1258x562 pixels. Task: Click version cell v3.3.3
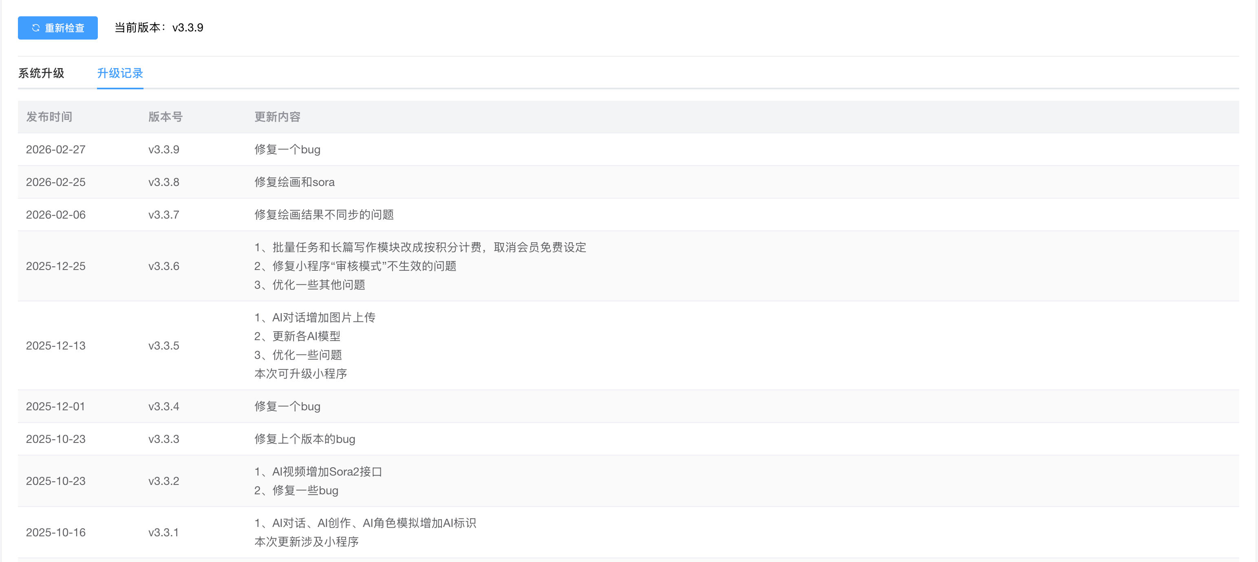tap(163, 439)
